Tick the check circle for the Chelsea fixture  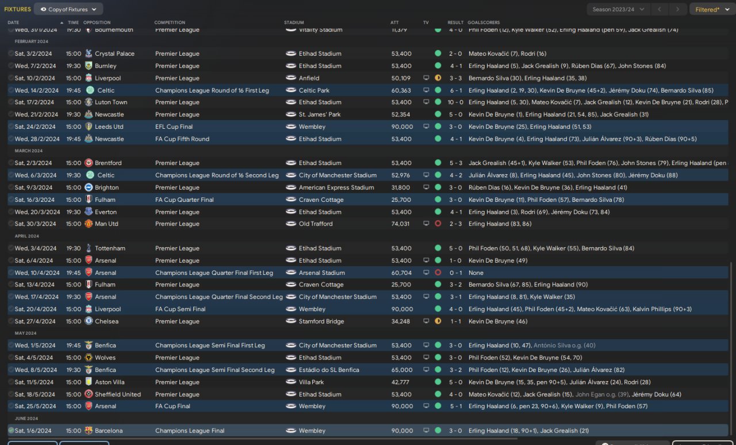[11, 321]
